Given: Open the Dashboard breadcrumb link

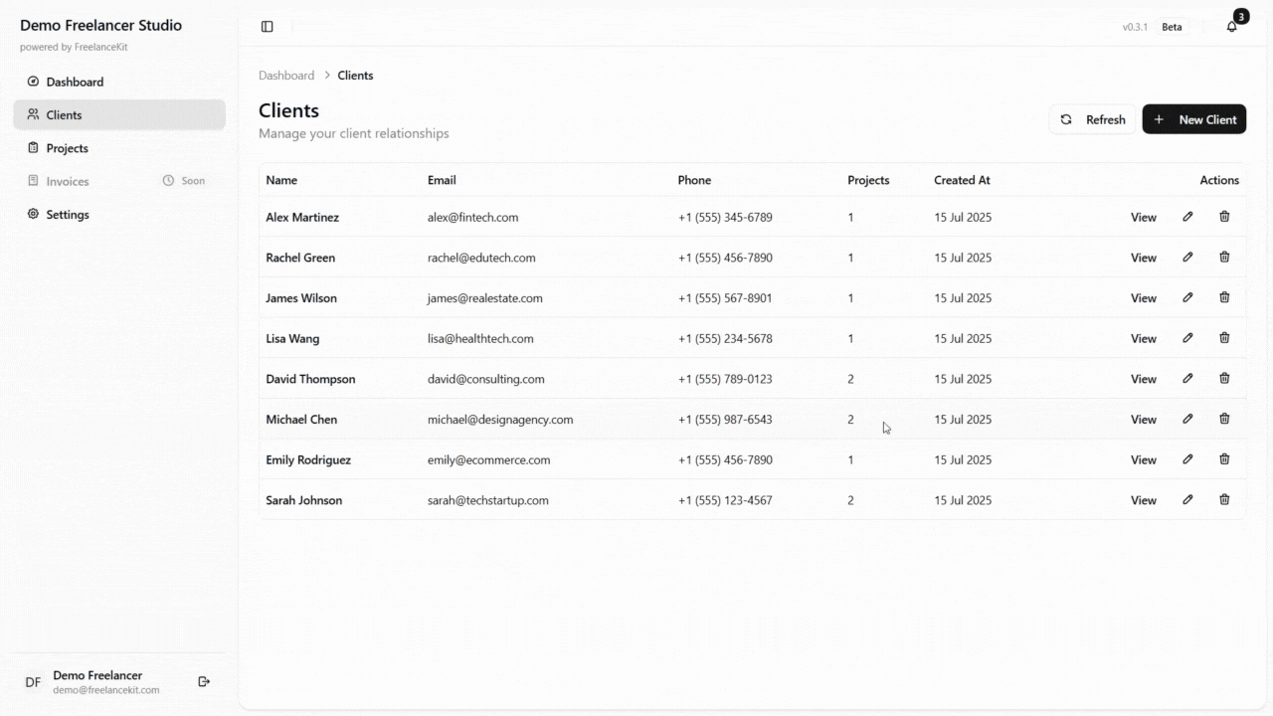Looking at the screenshot, I should [286, 75].
